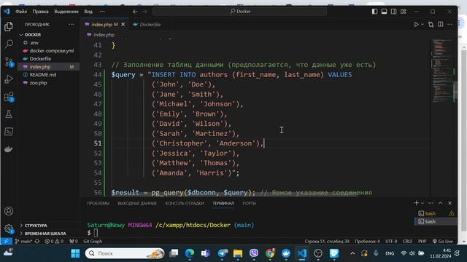Open the Manage gear icon
Image resolution: width=467 pixels, height=262 pixels.
[x=9, y=229]
